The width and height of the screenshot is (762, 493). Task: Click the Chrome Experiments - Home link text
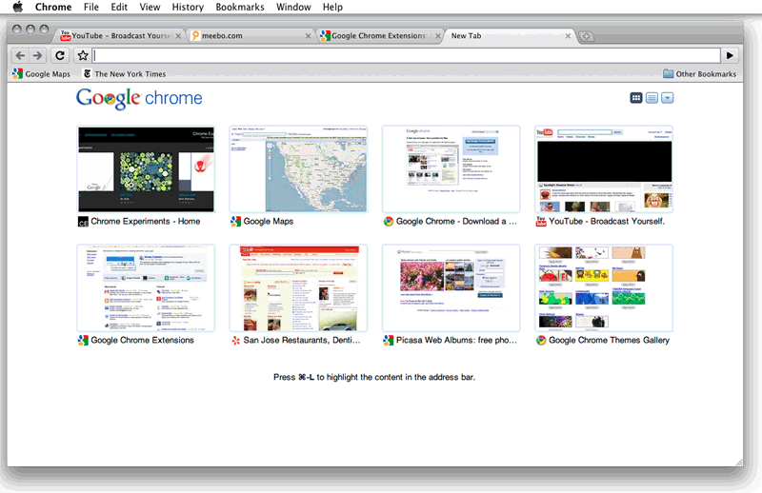pyautogui.click(x=146, y=221)
